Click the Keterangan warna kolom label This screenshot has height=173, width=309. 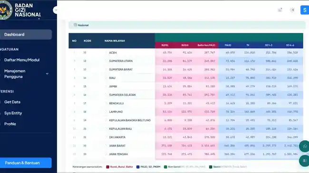(87, 167)
